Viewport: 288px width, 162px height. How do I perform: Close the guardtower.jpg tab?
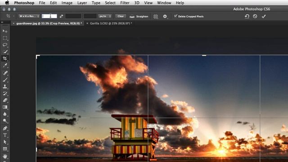[13, 23]
